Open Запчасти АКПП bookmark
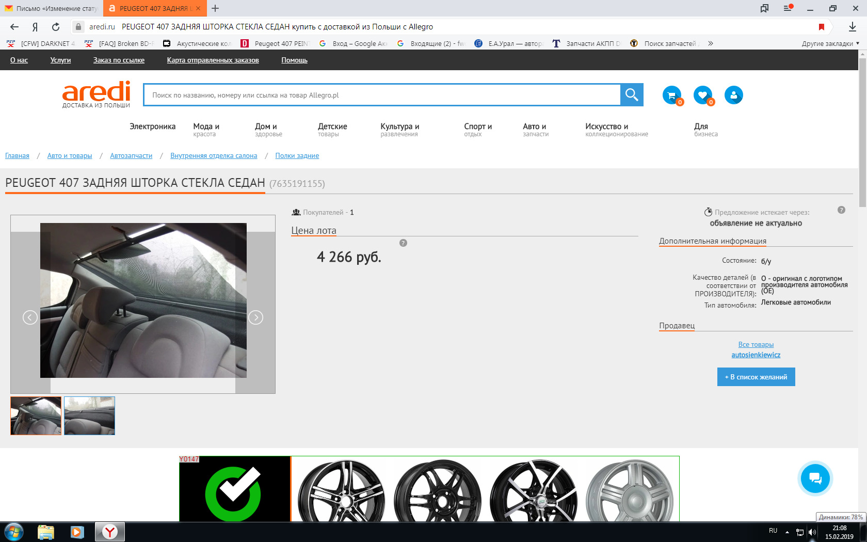This screenshot has height=542, width=867. (587, 43)
